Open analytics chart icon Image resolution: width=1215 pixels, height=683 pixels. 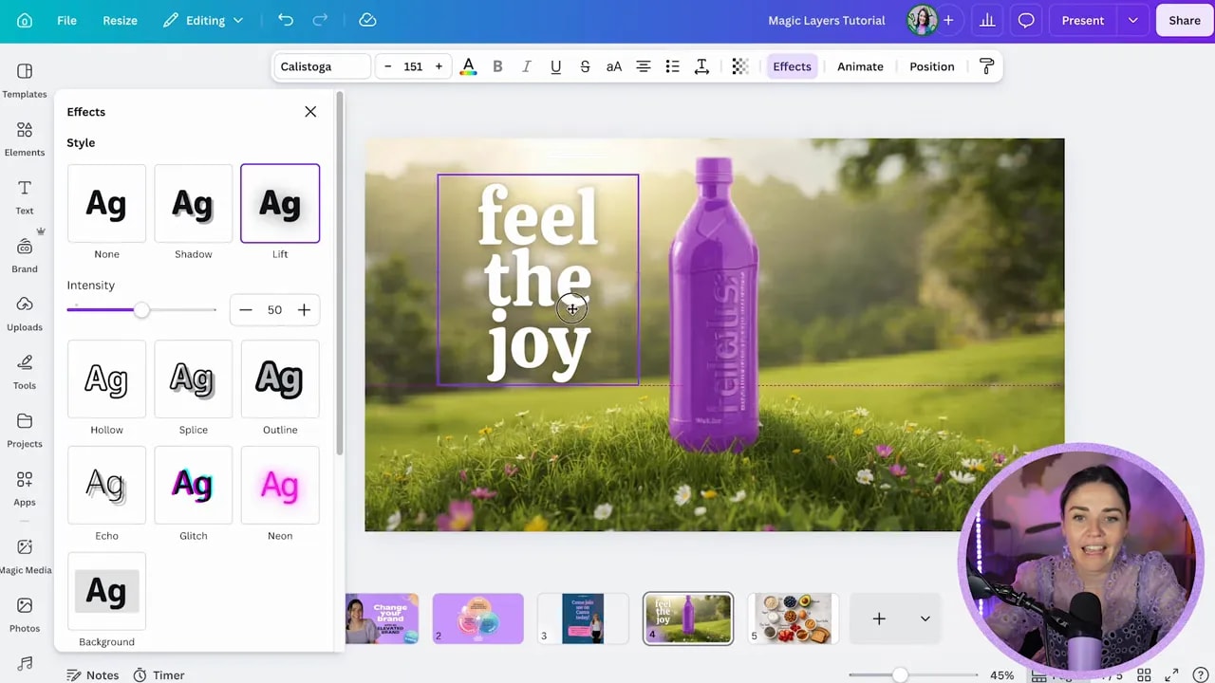point(987,20)
